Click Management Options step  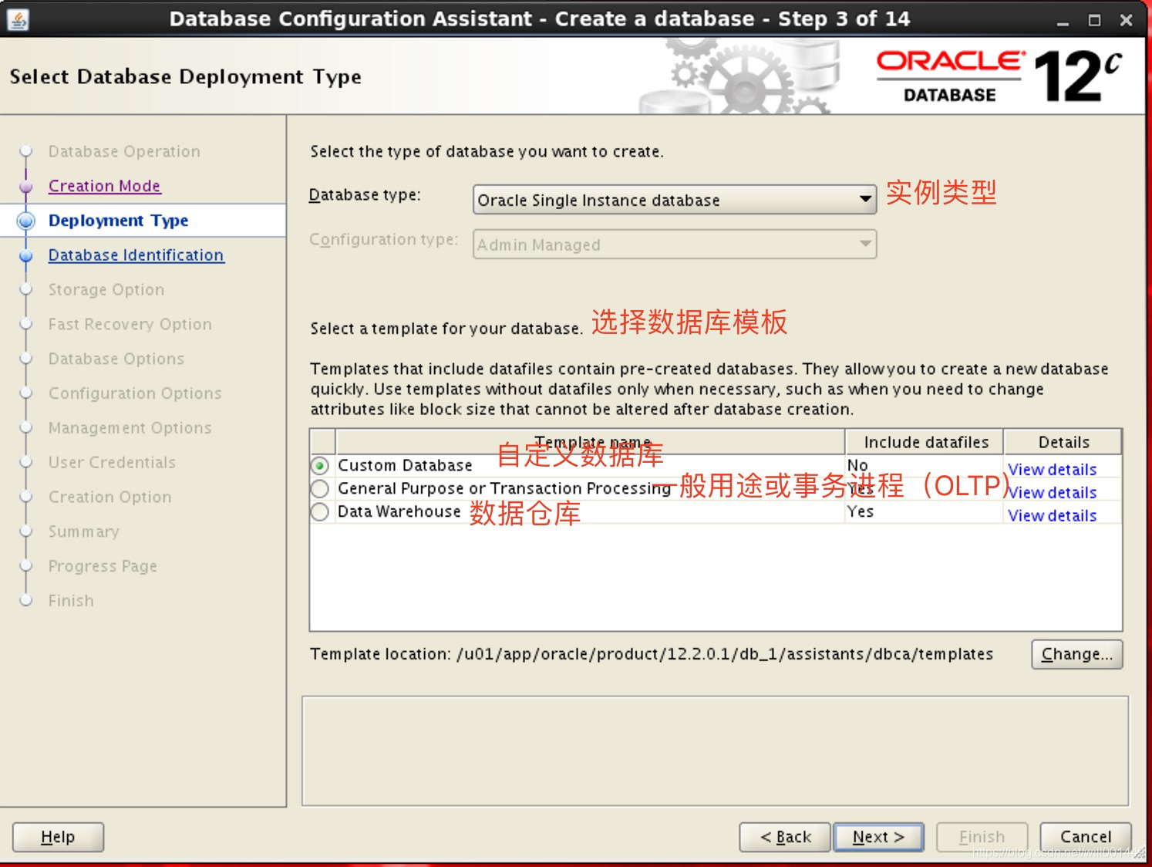(130, 428)
